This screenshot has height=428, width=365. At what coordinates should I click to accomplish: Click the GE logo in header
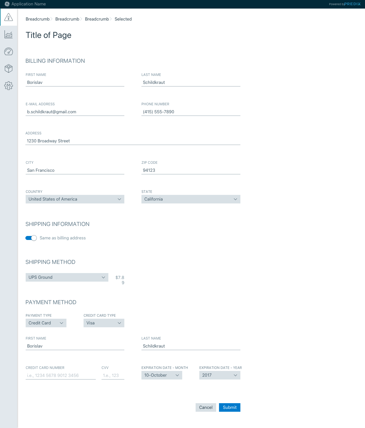pyautogui.click(x=7, y=4)
